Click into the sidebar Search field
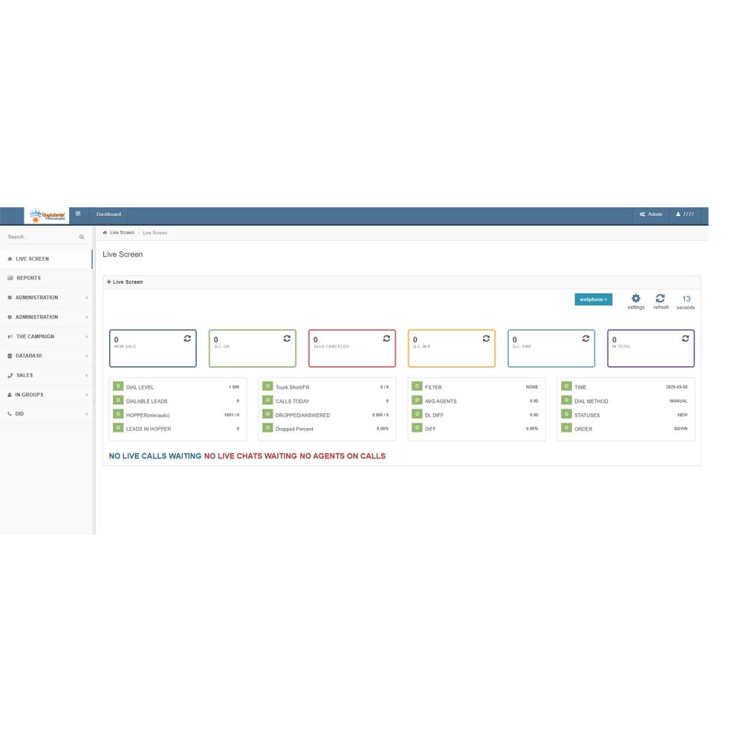 pyautogui.click(x=41, y=237)
